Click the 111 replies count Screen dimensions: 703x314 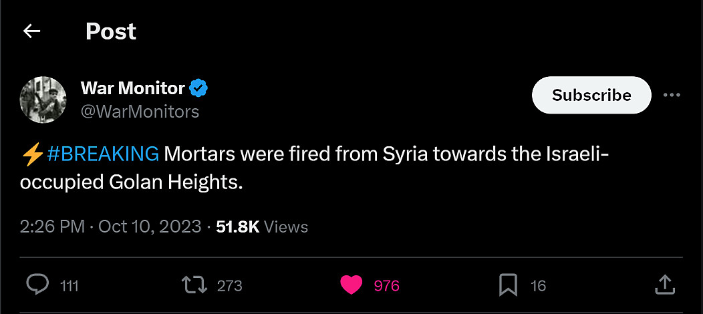(69, 286)
